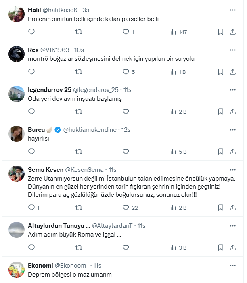The image size is (247, 283).
Task: Visit @hakliamakendine profile handle
Action: tap(90, 129)
